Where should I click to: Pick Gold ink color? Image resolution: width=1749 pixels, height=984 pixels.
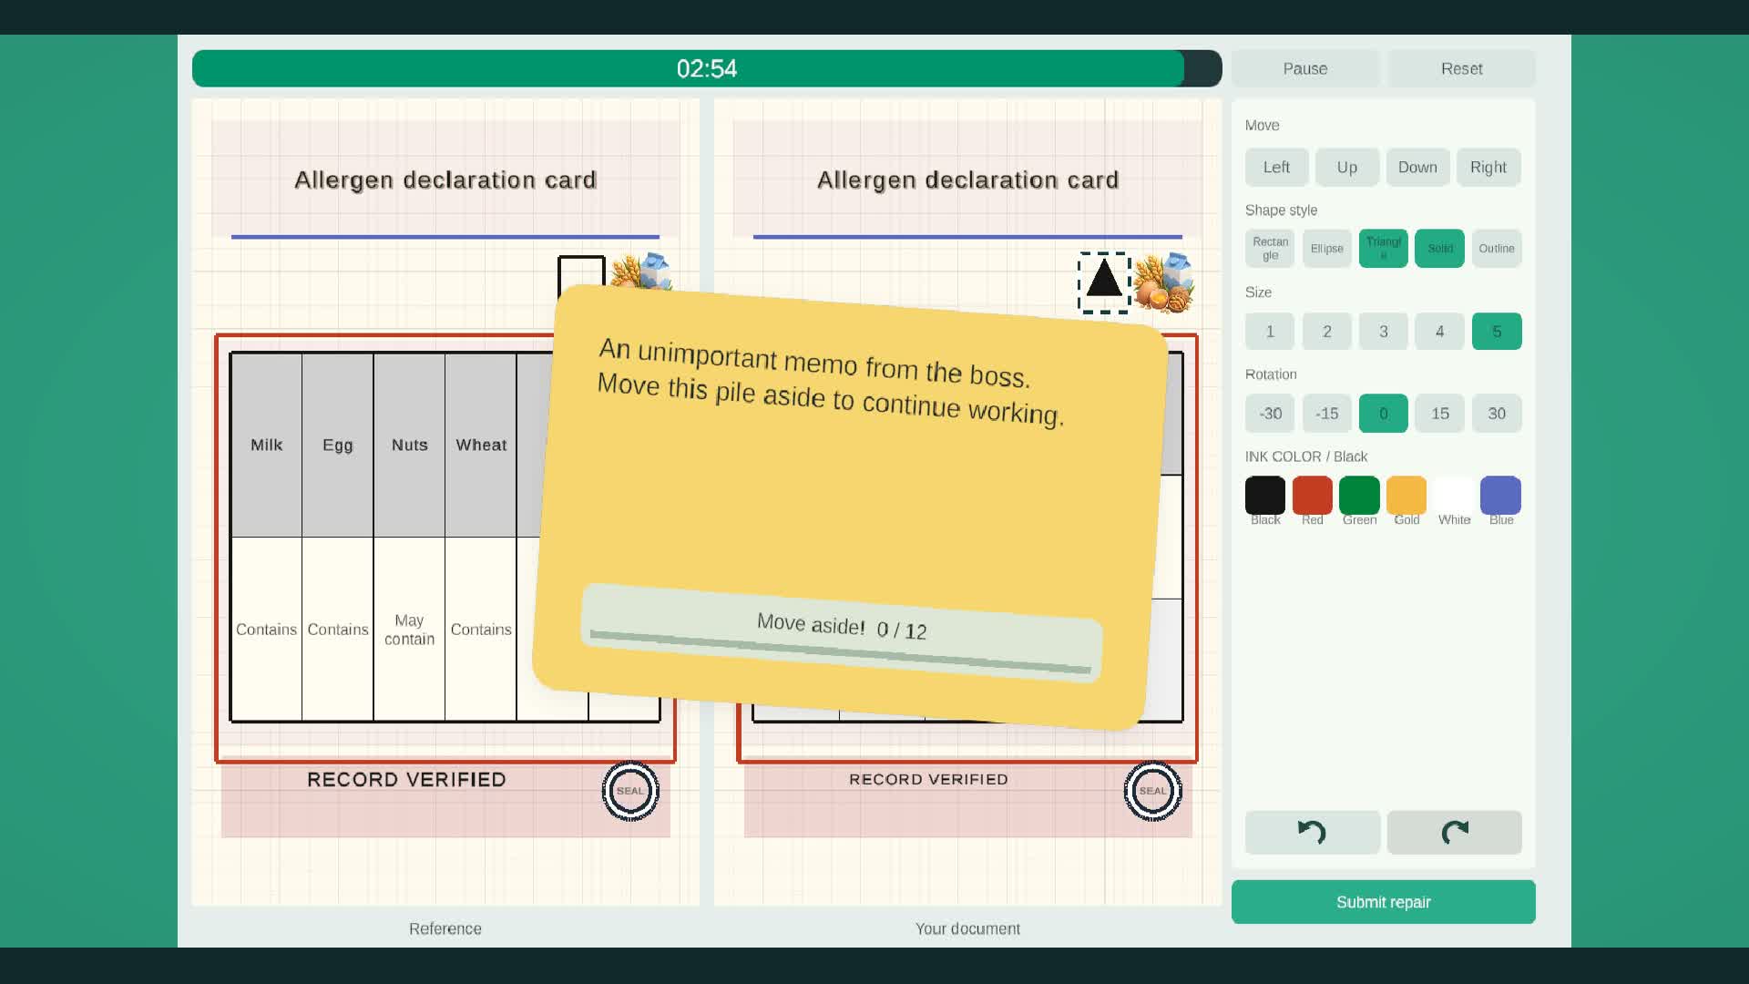pos(1406,495)
